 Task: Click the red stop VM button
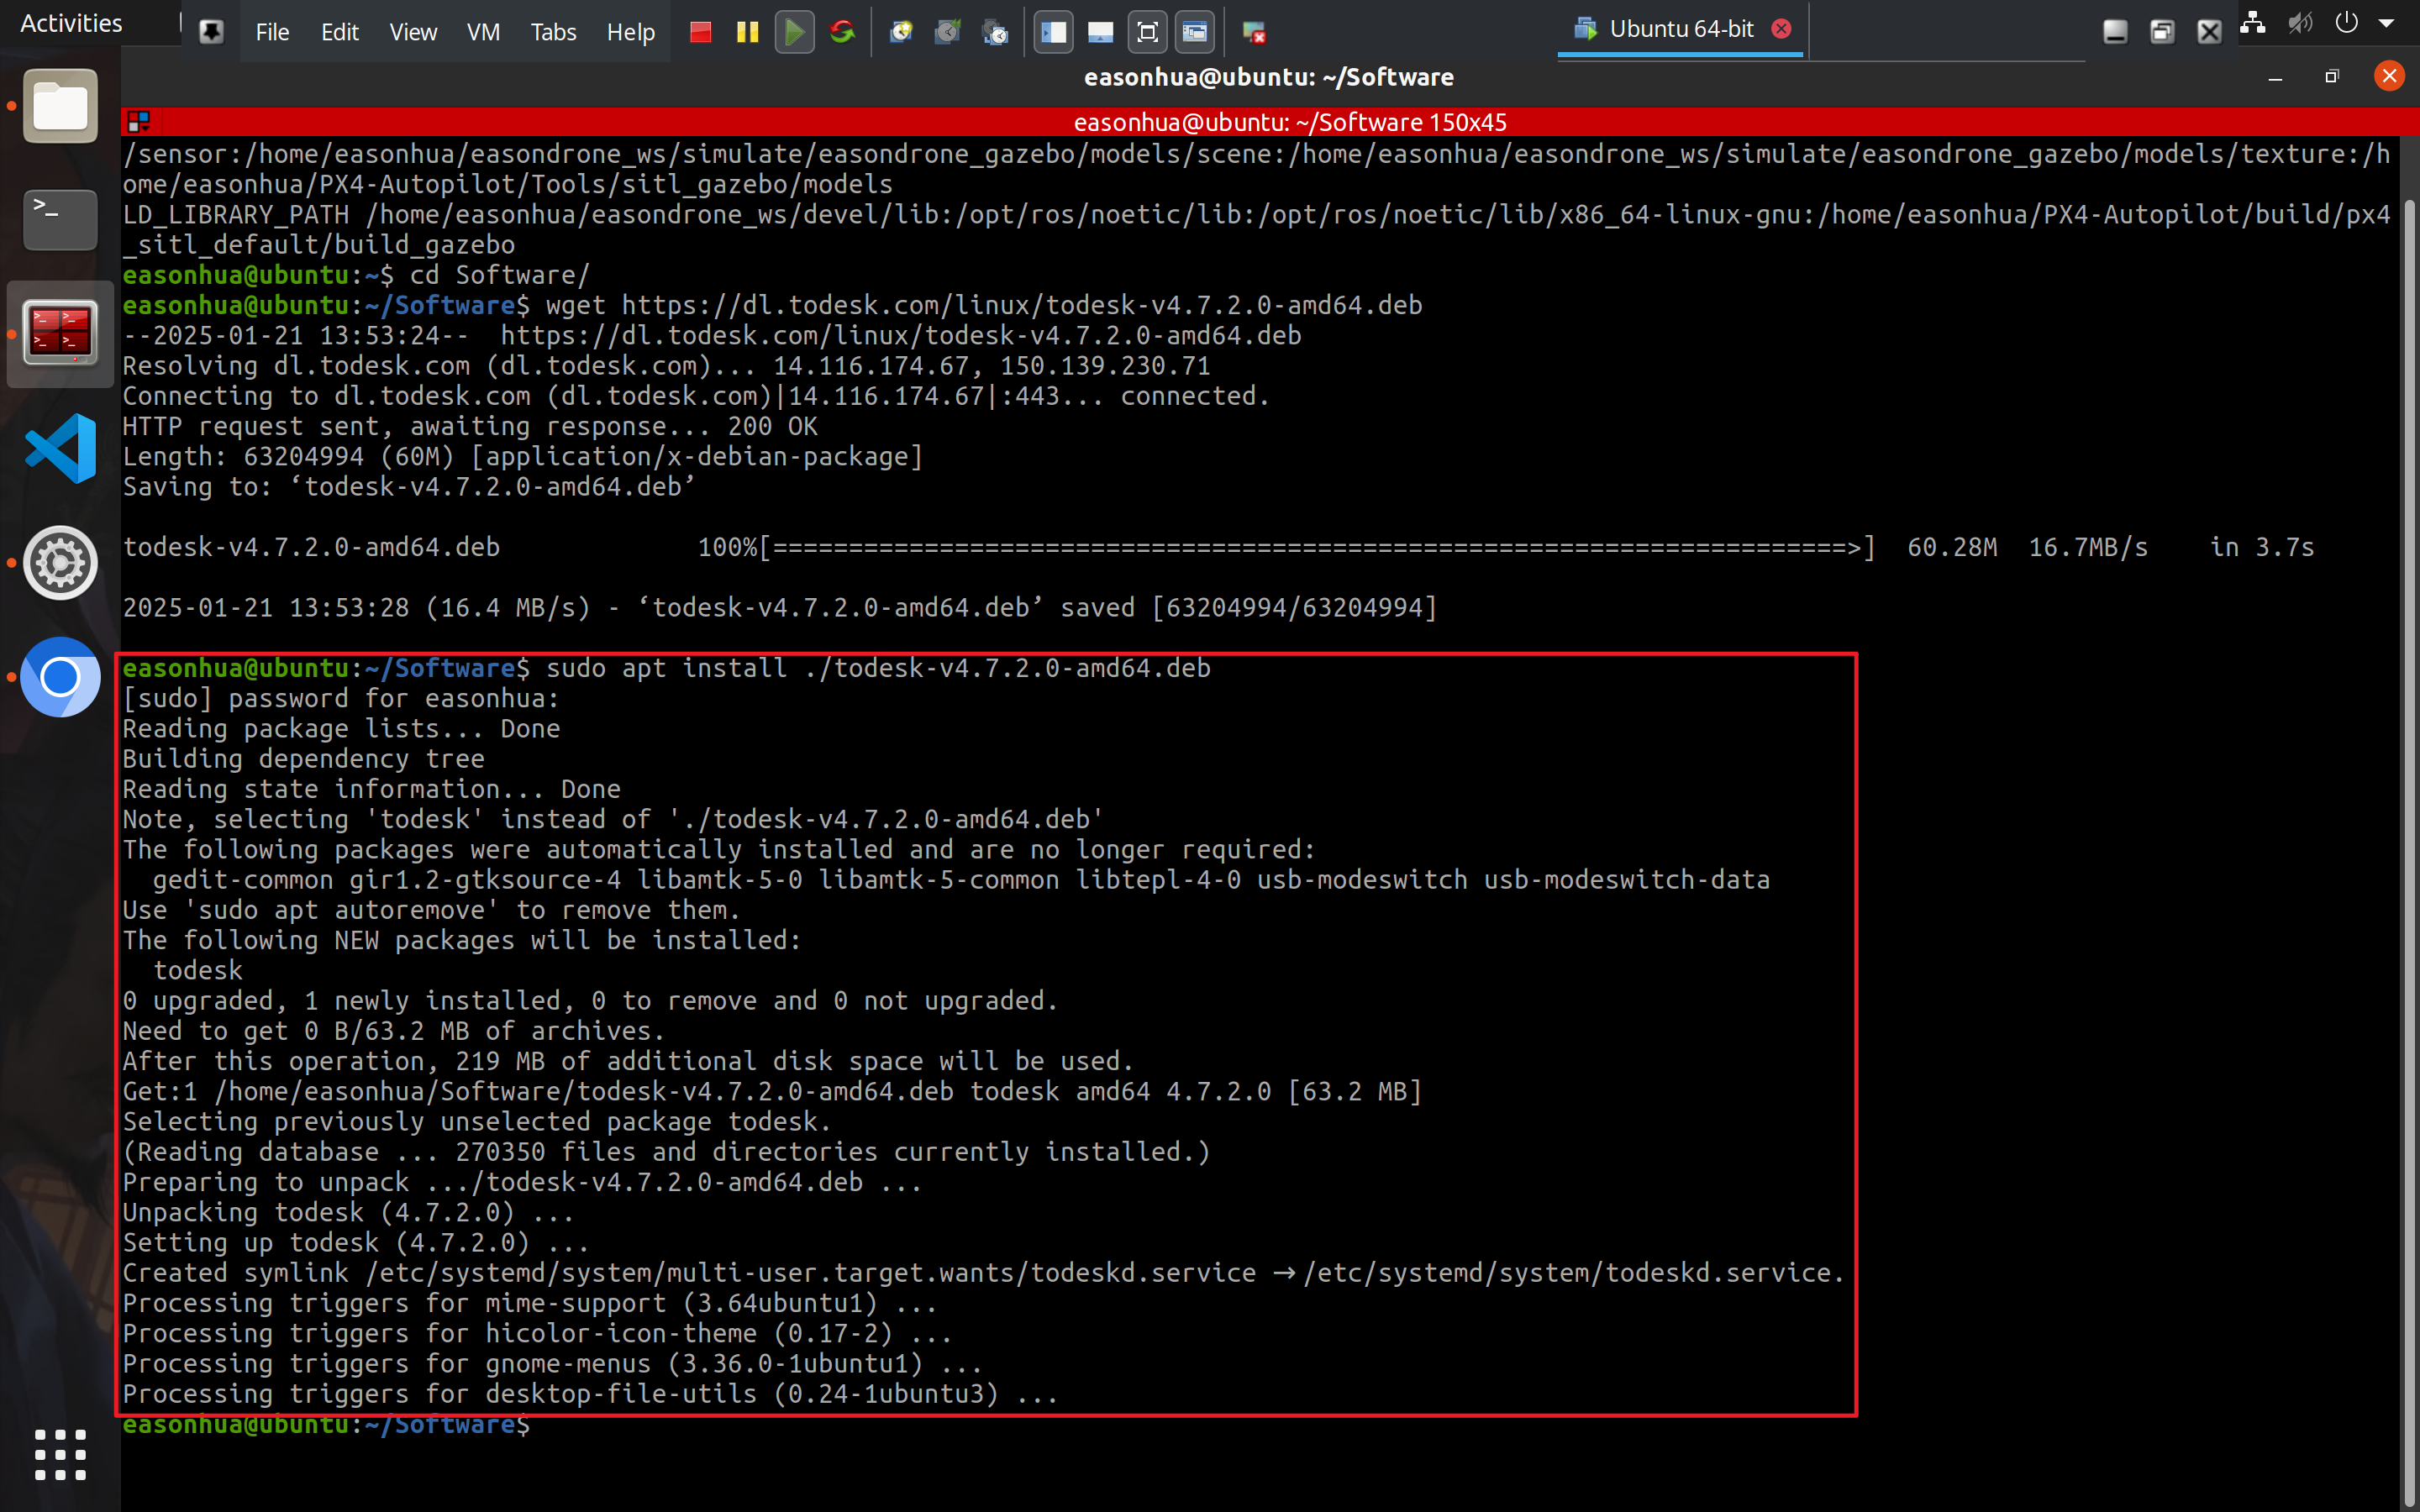[700, 32]
